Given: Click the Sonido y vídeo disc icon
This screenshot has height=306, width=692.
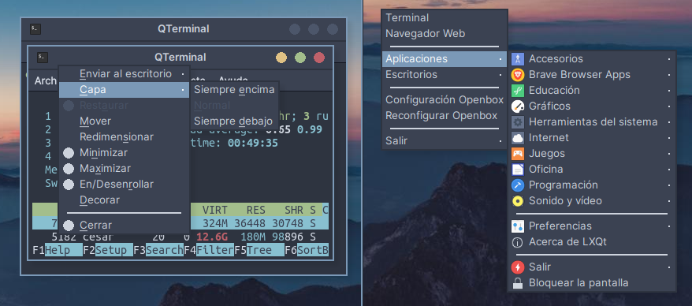Looking at the screenshot, I should point(517,201).
